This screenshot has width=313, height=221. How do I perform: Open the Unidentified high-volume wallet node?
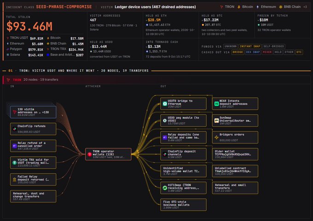[x=183, y=171]
